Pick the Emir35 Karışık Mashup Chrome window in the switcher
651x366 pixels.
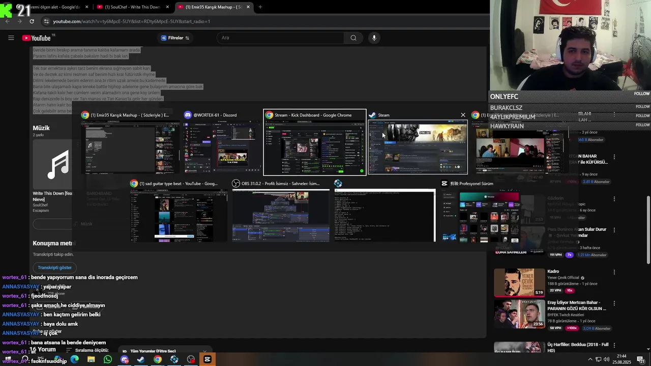tap(130, 142)
